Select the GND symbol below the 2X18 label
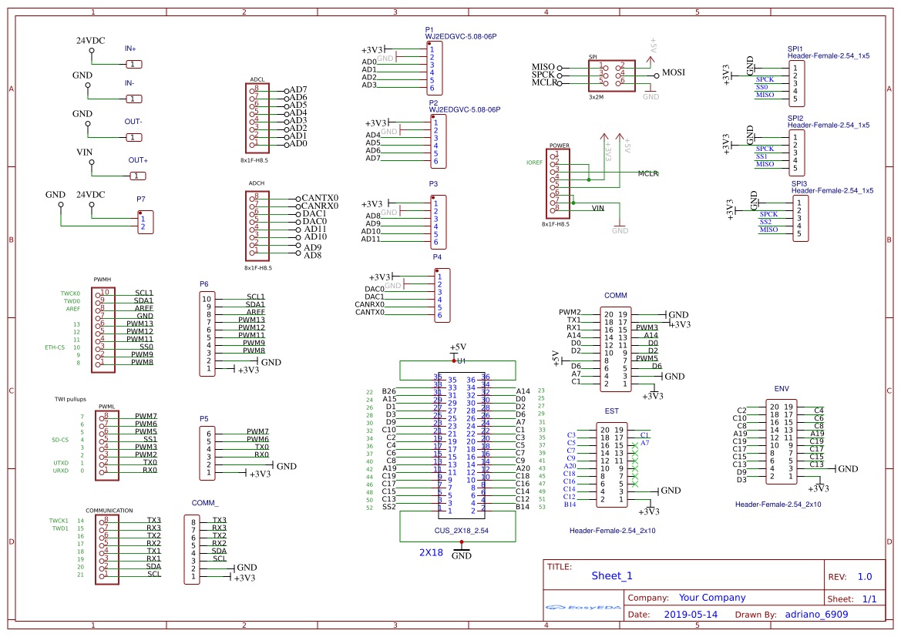This screenshot has height=637, width=901. [462, 548]
